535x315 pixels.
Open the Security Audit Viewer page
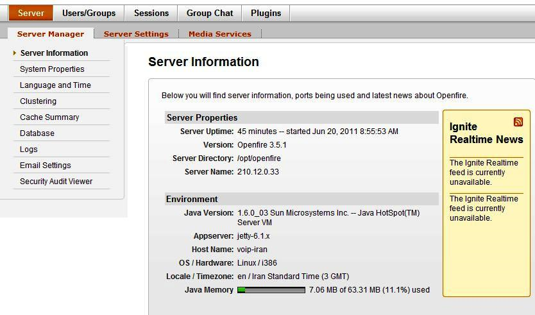56,181
